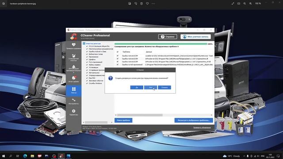This screenshot has height=159, width=283.
Task: Click the Проверить обновления link
Action: pos(202,128)
